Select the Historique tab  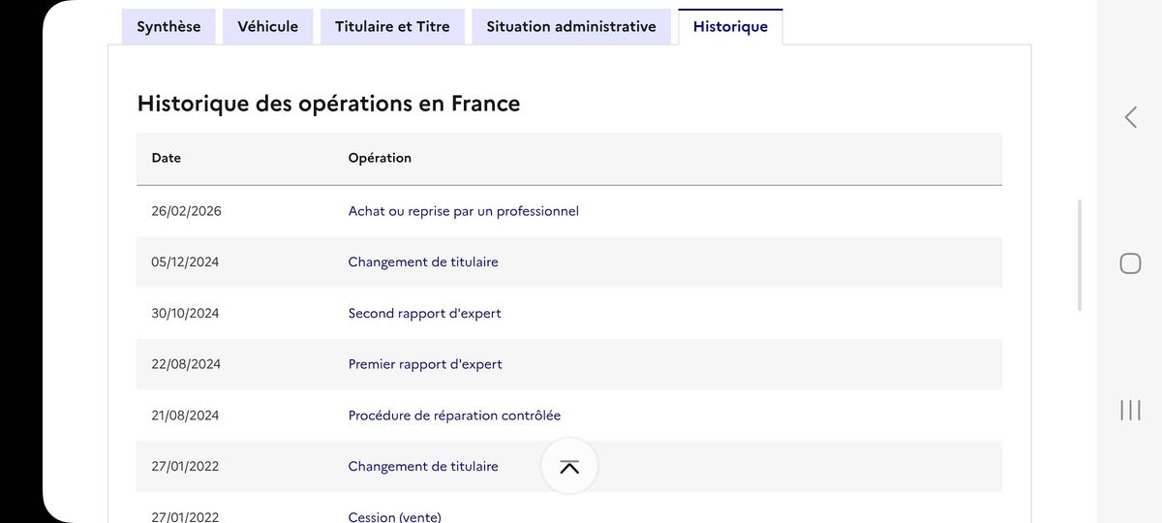(x=730, y=26)
